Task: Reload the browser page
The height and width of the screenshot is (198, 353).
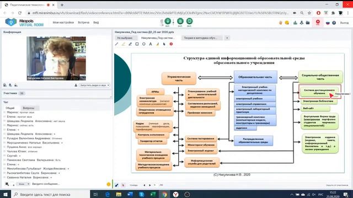Action: coord(20,13)
